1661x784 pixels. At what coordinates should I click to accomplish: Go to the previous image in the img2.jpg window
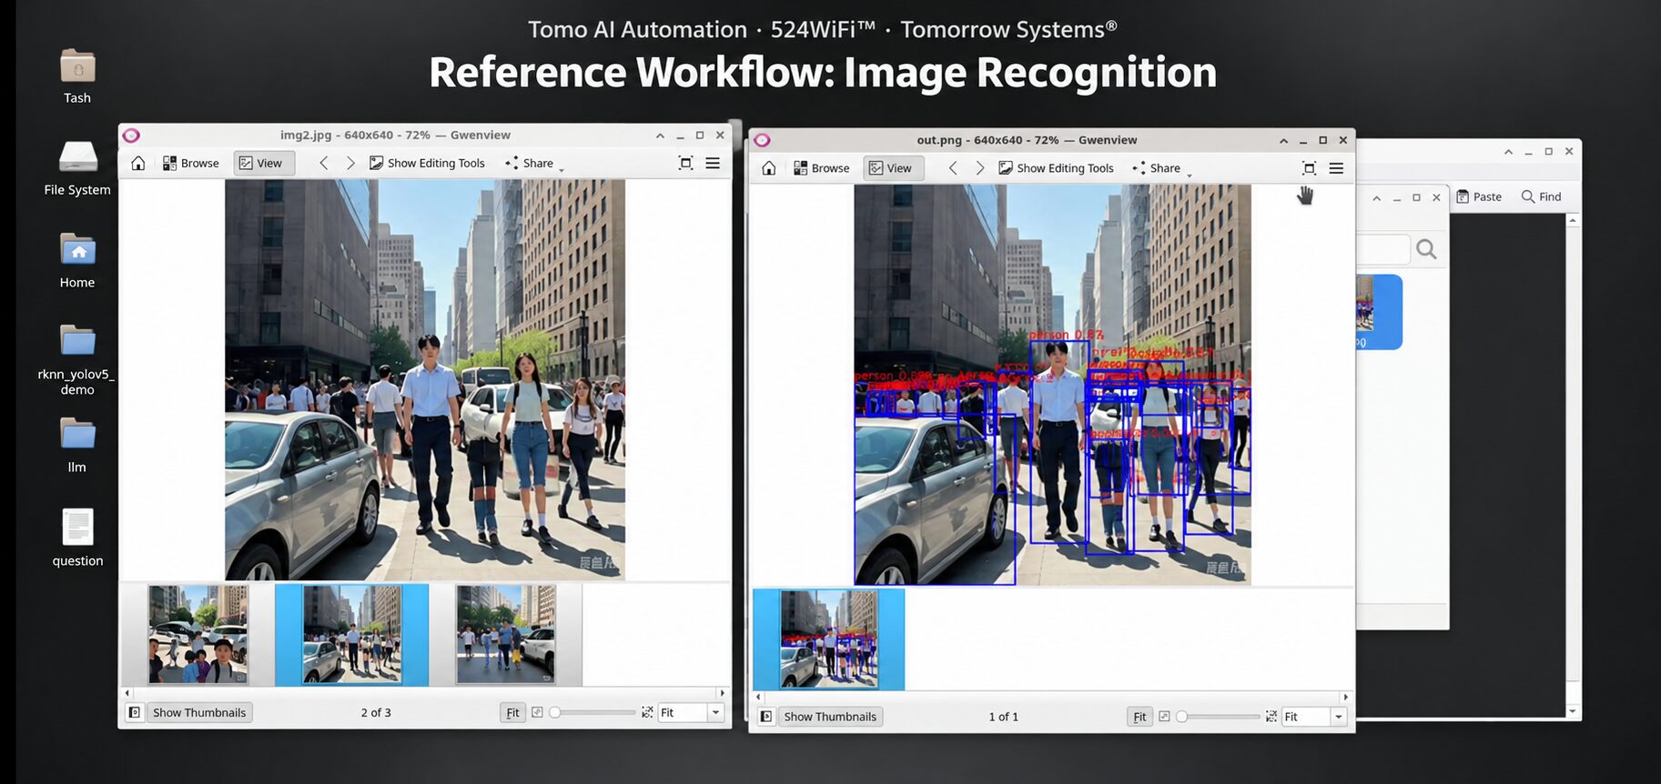(323, 163)
